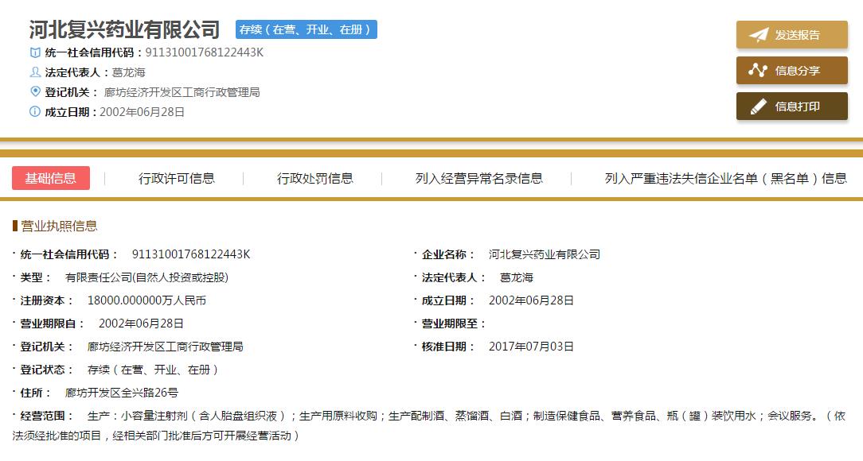This screenshot has height=461, width=863.
Task: Click the 经营范围 label
Action: click(46, 416)
